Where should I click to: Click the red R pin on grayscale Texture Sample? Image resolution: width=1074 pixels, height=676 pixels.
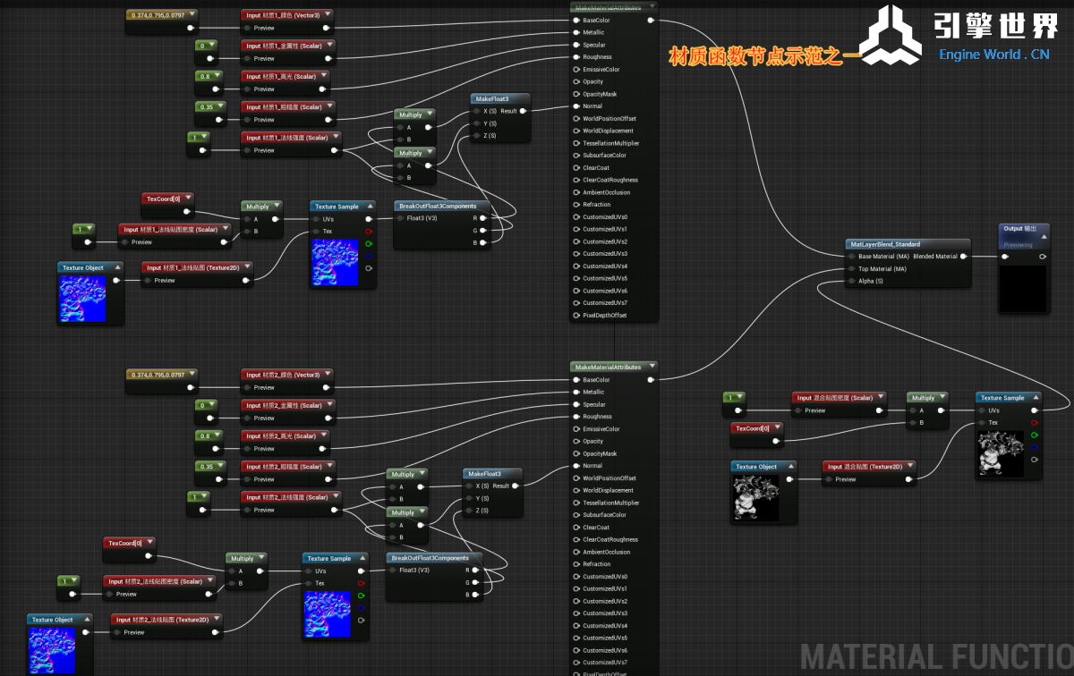click(1035, 423)
